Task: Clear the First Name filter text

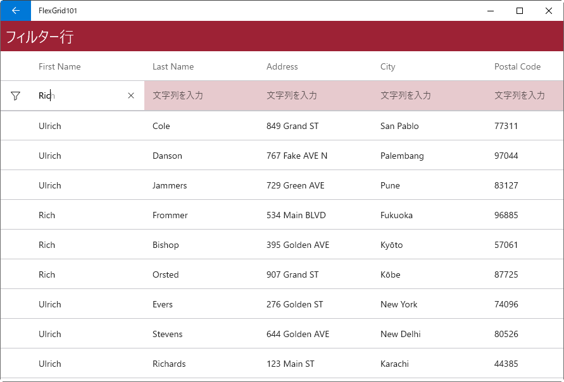Action: pyautogui.click(x=131, y=95)
